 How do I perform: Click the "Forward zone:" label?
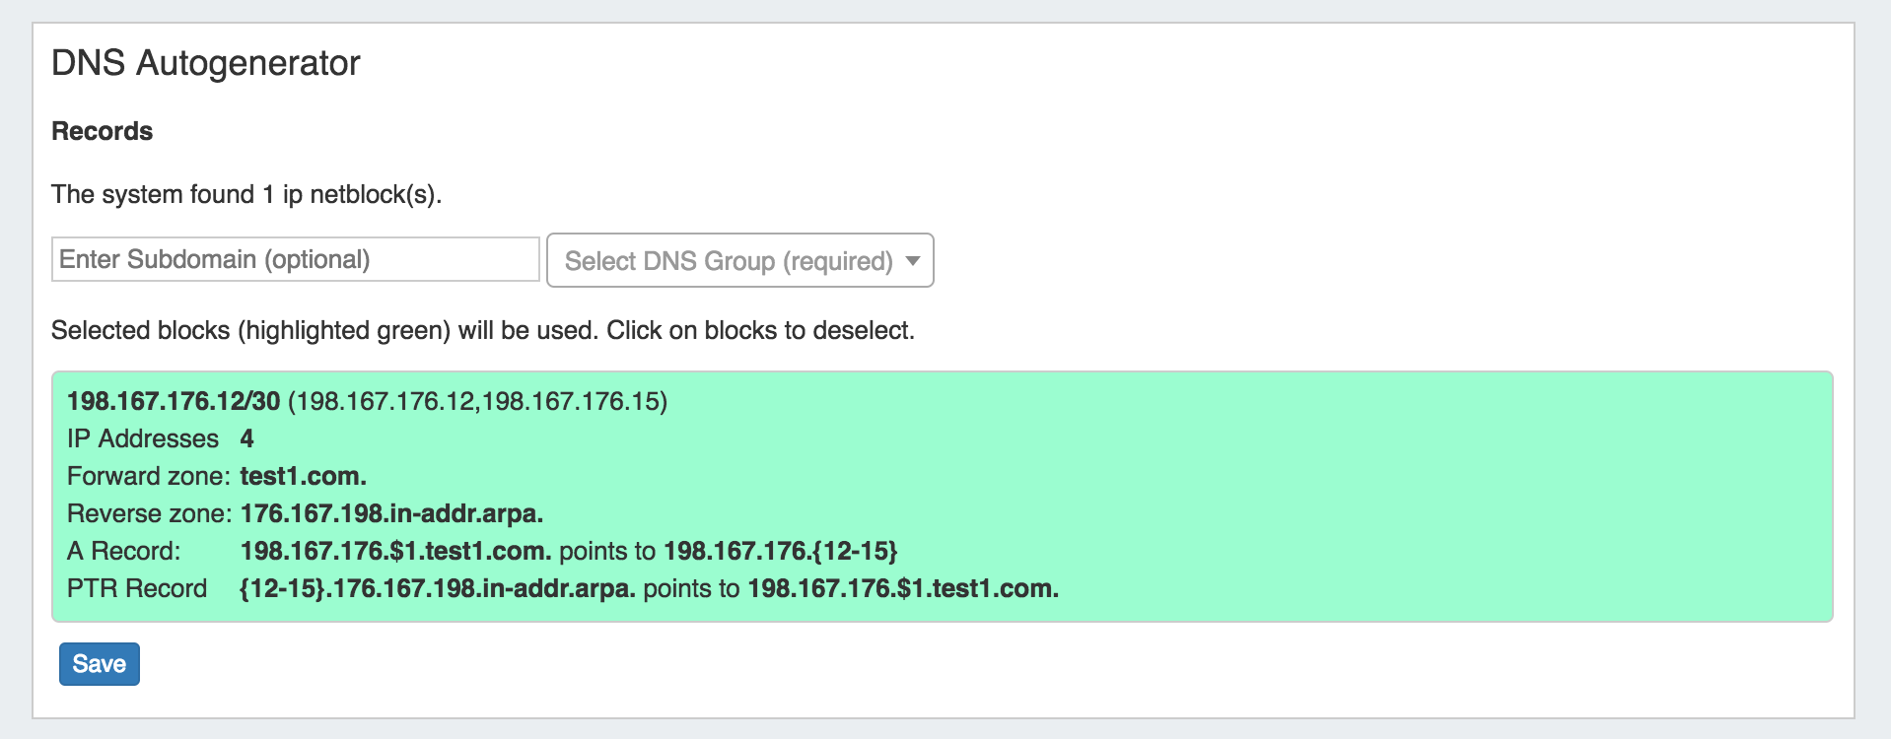[148, 476]
